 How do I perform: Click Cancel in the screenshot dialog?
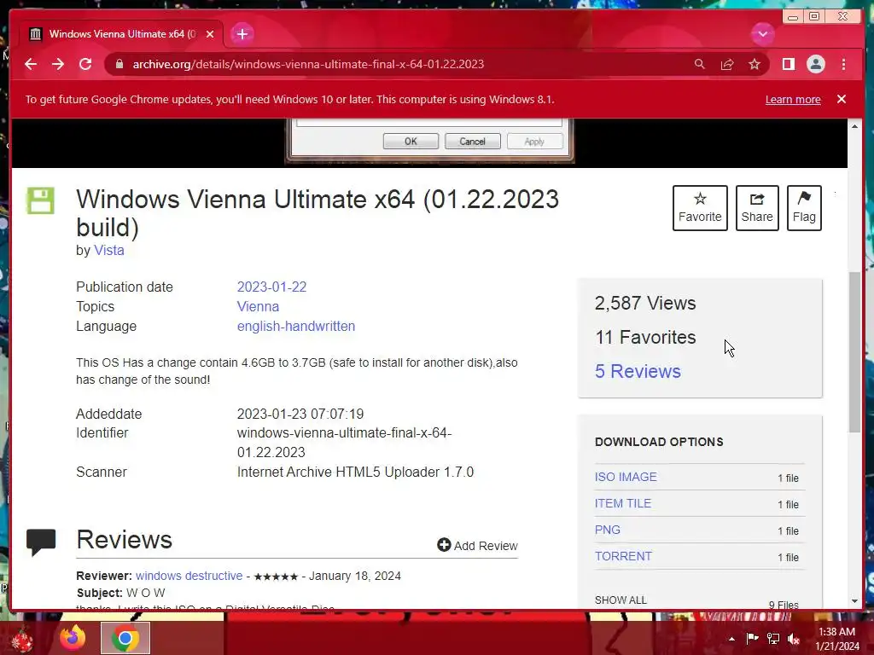point(472,142)
